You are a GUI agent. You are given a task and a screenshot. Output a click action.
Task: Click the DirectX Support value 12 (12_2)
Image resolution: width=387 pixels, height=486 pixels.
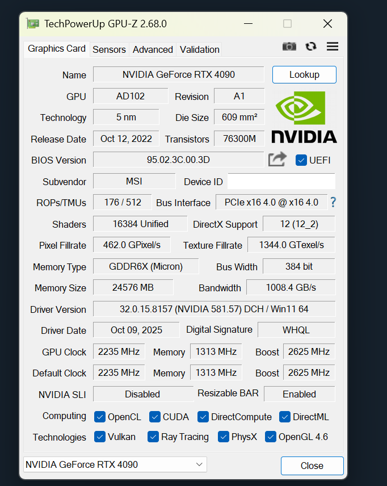click(x=299, y=224)
